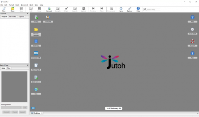This screenshot has width=199, height=117.
Task: Click the Edit toolbar icon
Action: (x=31, y=9)
